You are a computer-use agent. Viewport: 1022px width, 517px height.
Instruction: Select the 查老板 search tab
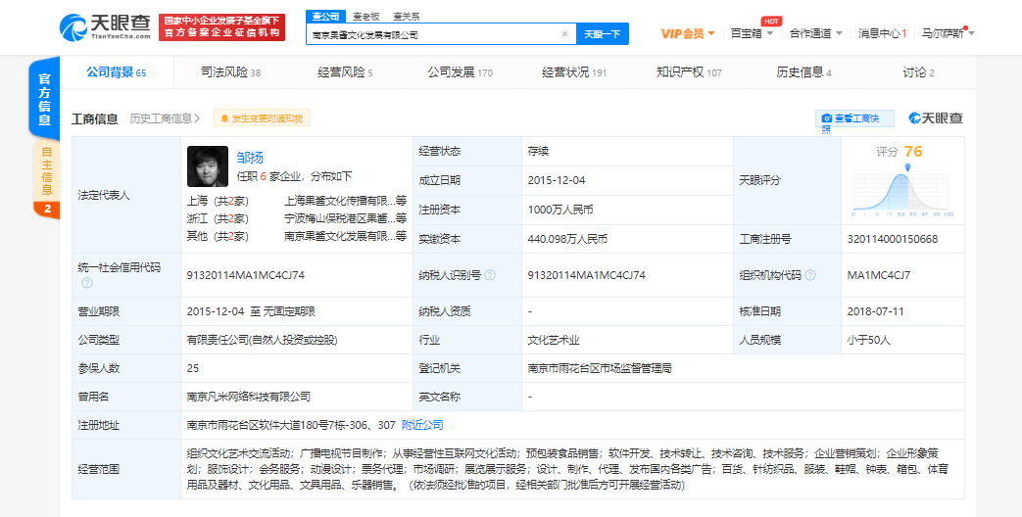tap(365, 17)
